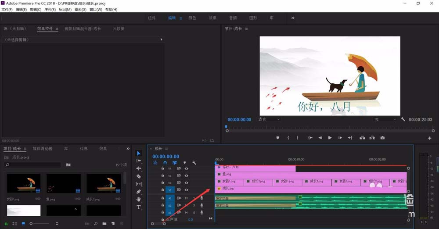
Task: Toggle target track V1 button
Action: coord(169,190)
